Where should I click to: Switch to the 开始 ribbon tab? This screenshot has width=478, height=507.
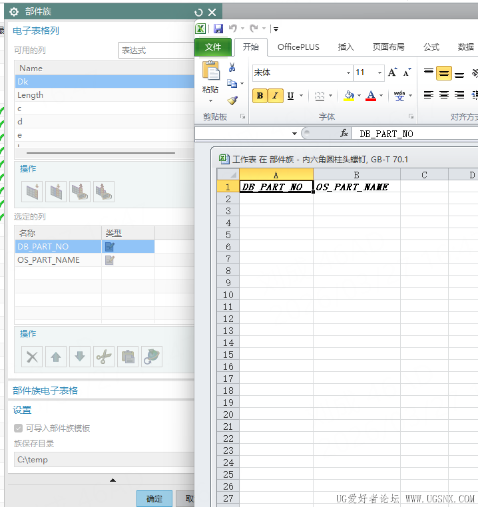(x=251, y=47)
